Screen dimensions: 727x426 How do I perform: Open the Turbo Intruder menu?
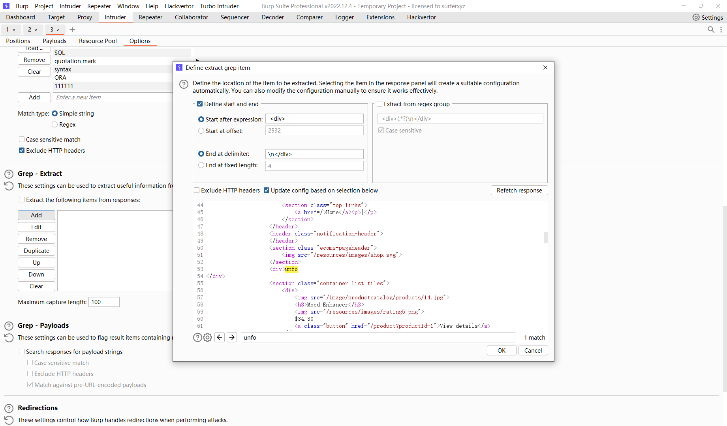click(219, 6)
